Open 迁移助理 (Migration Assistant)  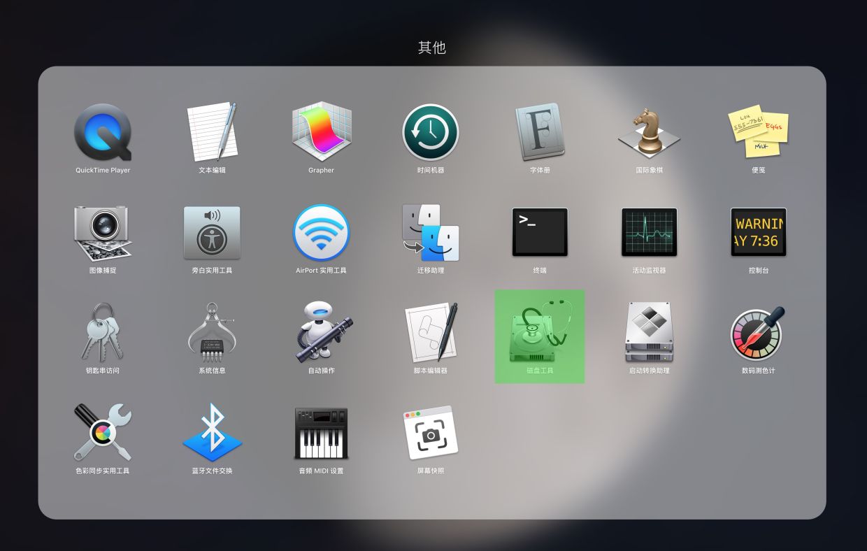(431, 232)
